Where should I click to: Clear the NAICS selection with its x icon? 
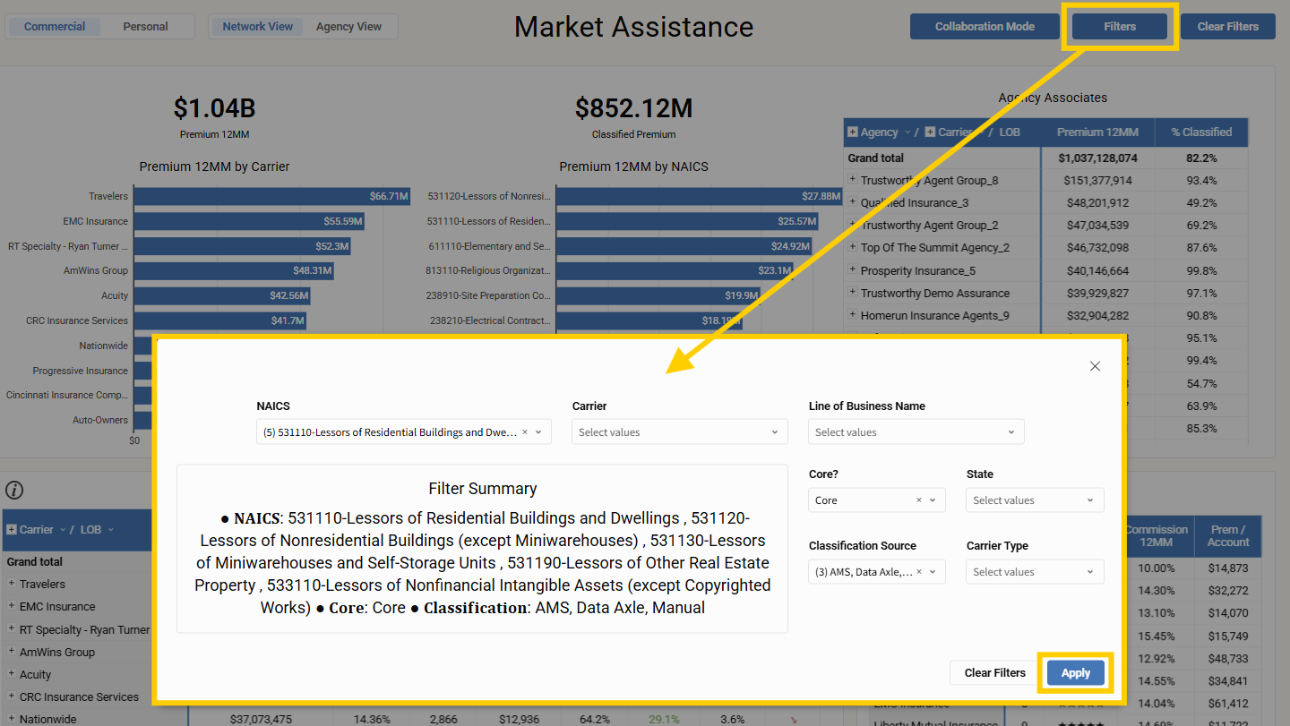[525, 431]
